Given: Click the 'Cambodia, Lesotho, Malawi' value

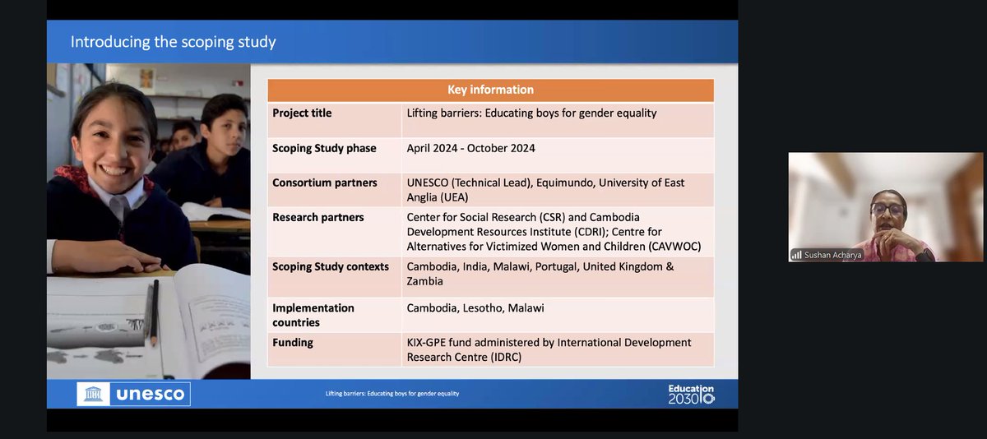Looking at the screenshot, I should click(x=475, y=307).
